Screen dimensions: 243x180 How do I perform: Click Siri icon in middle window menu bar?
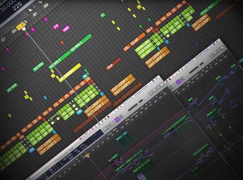[x=153, y=81]
